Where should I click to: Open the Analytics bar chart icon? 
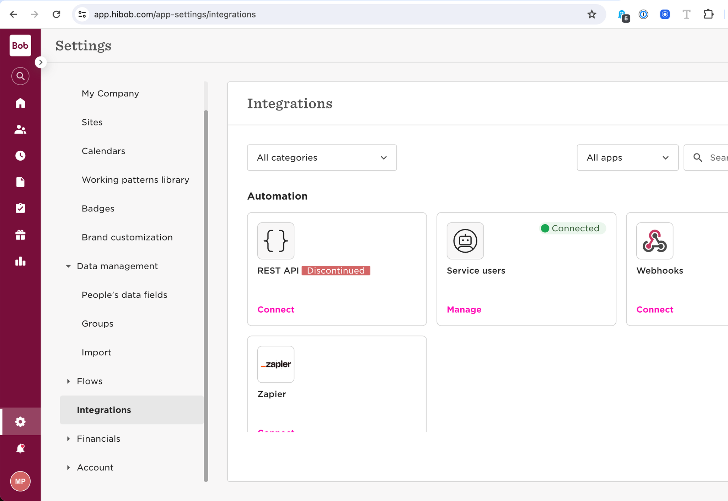tap(20, 262)
